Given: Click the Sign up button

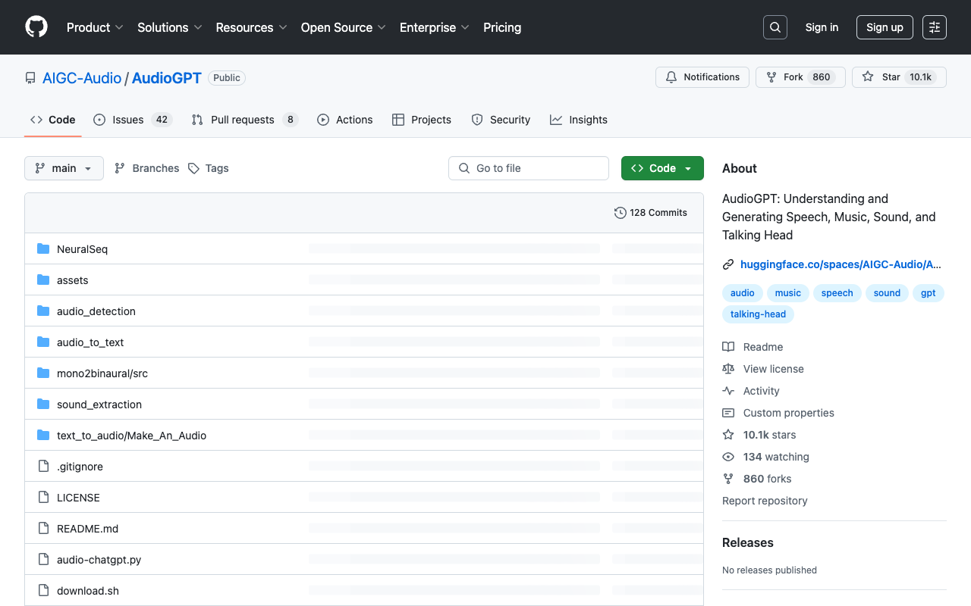Looking at the screenshot, I should (885, 27).
